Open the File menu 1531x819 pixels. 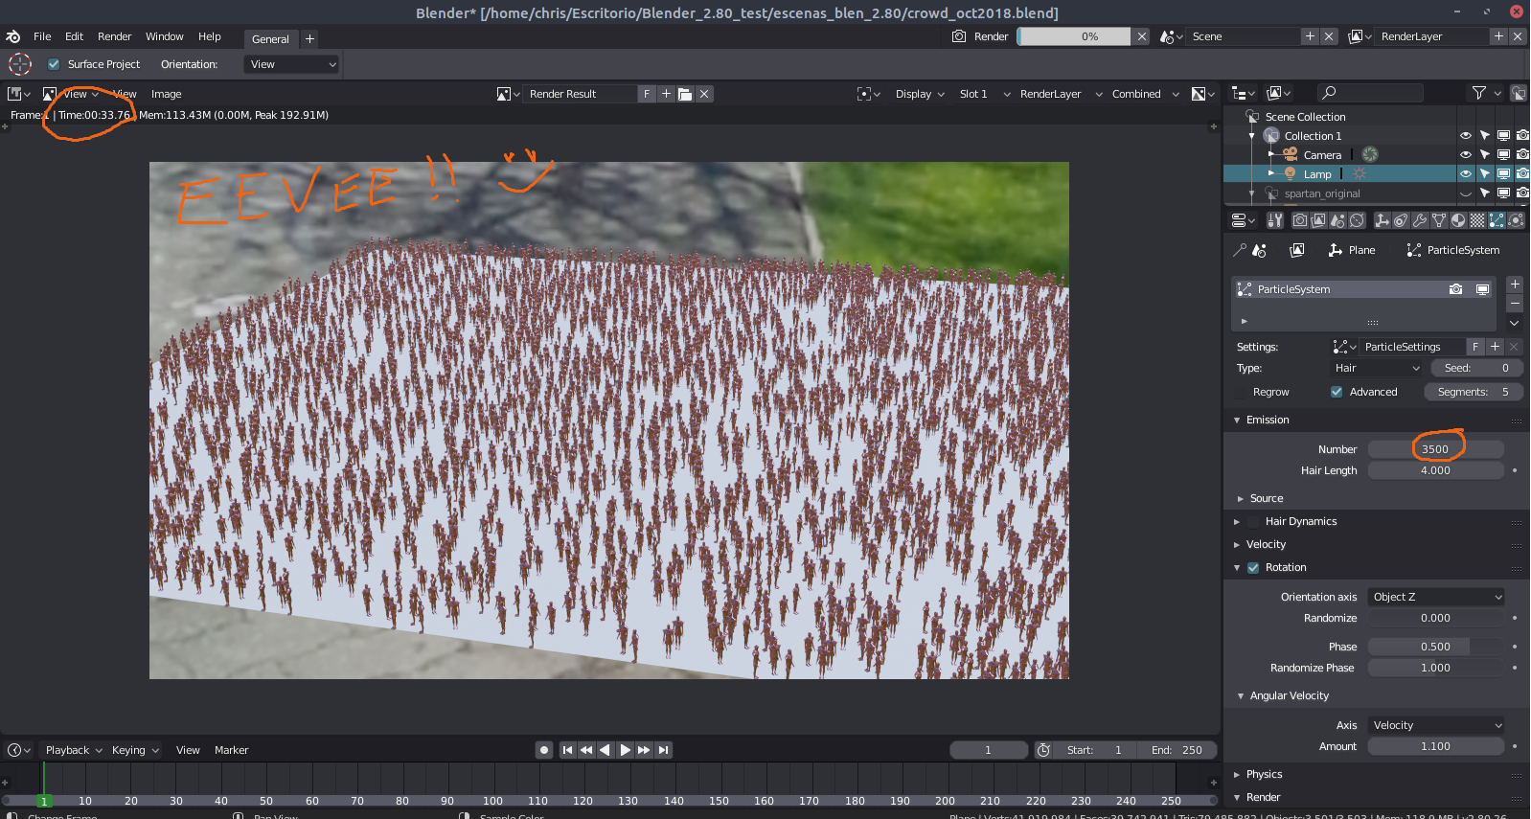tap(42, 36)
